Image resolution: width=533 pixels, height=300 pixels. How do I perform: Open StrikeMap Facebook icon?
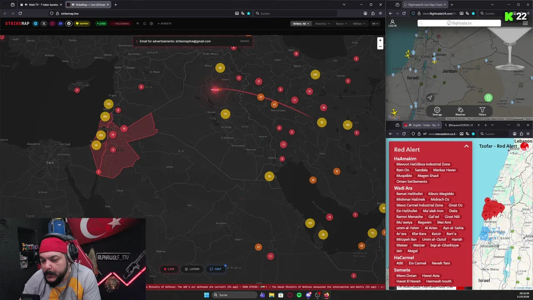[69, 24]
